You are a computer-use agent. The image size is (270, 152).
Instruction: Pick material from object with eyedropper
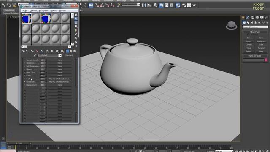pyautogui.click(x=35, y=55)
